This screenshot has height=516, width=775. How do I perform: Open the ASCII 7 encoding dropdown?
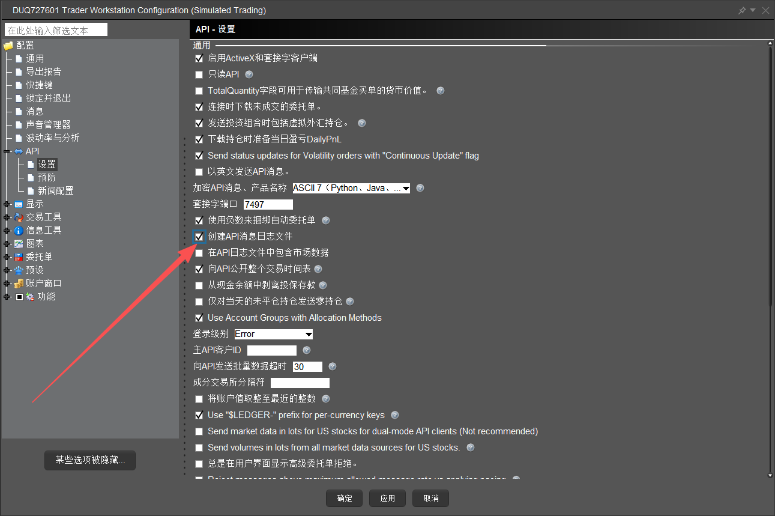click(351, 188)
